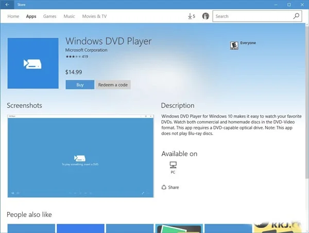Click the Windows DVD Player app icon
Viewport: 309px width, 233px height.
click(33, 63)
